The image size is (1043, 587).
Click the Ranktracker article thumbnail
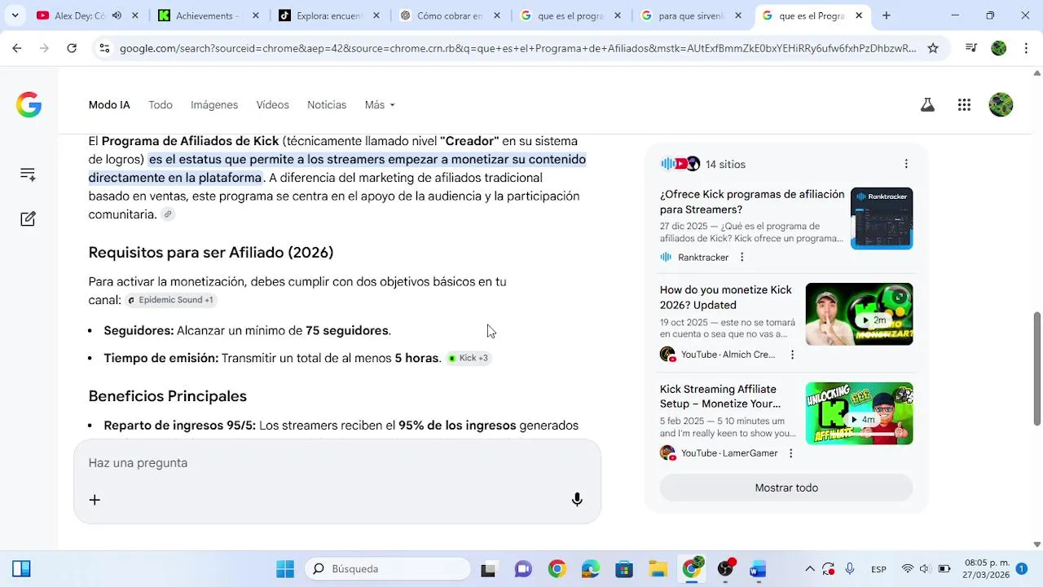coord(882,218)
